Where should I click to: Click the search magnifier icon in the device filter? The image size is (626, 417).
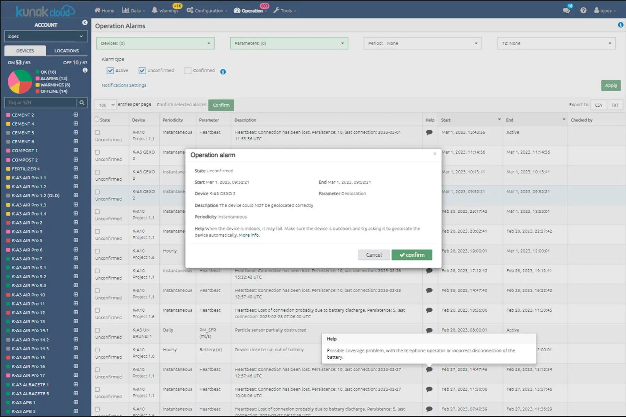click(82, 103)
